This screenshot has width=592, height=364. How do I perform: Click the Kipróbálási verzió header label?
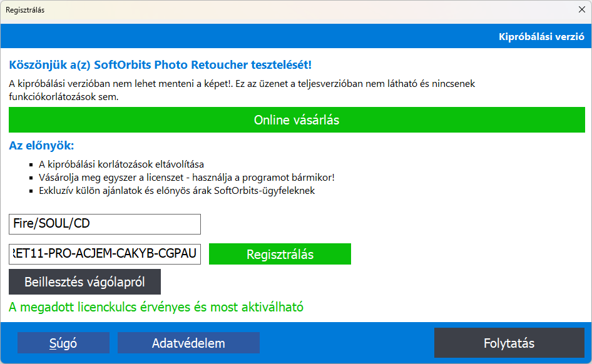(x=541, y=37)
